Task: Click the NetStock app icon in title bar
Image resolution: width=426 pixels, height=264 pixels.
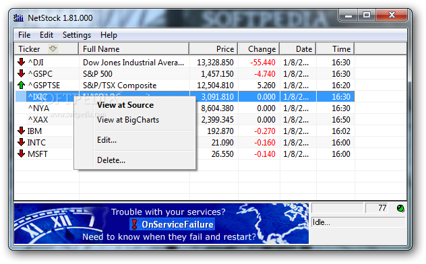Action: [18, 18]
